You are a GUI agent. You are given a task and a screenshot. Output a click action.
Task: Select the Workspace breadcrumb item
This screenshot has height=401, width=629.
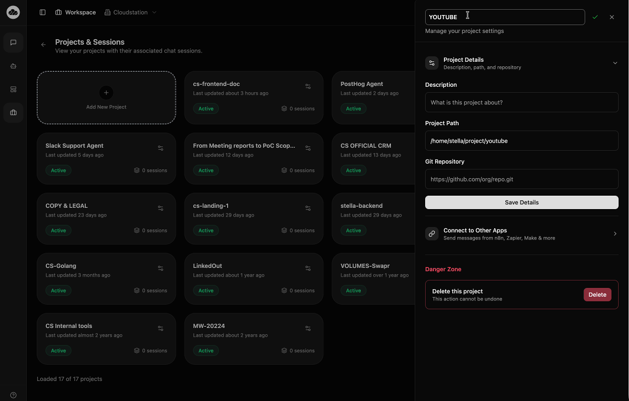coord(76,13)
